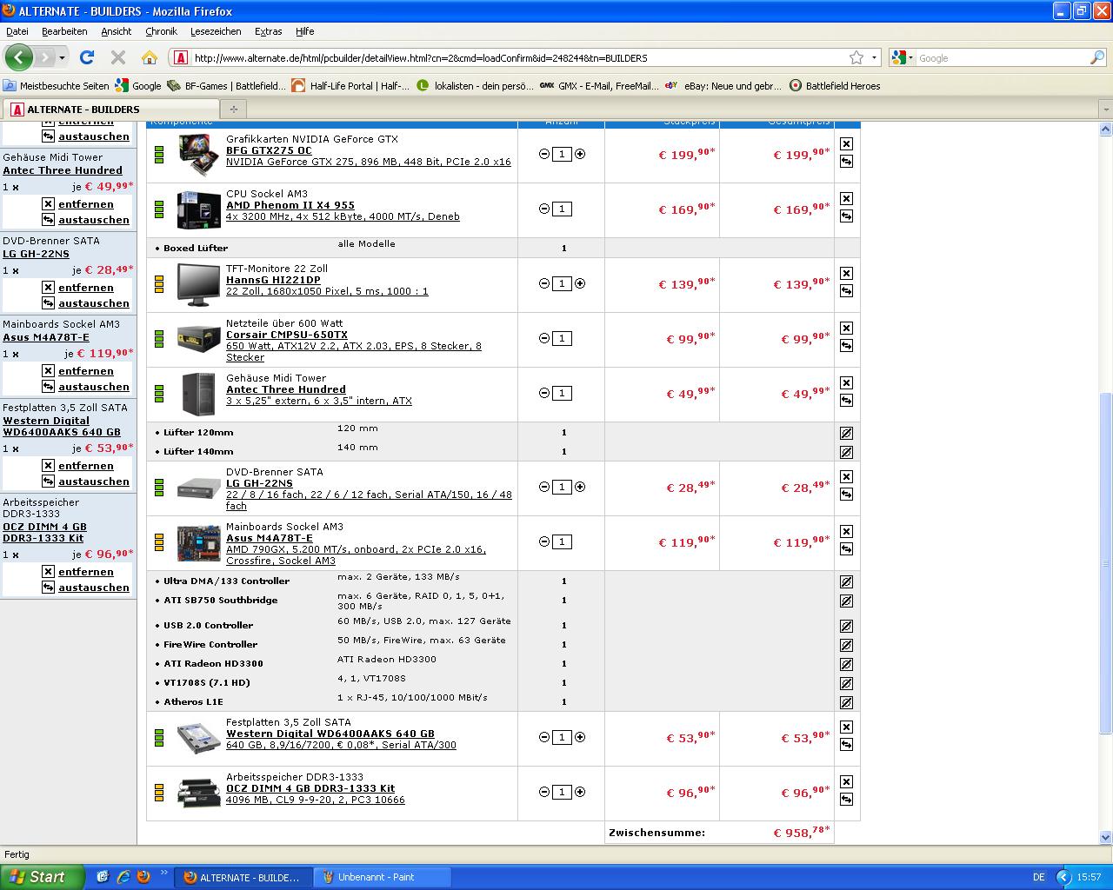Edit the Lüfter 140mm option icon
The height and width of the screenshot is (890, 1113).
[x=846, y=452]
